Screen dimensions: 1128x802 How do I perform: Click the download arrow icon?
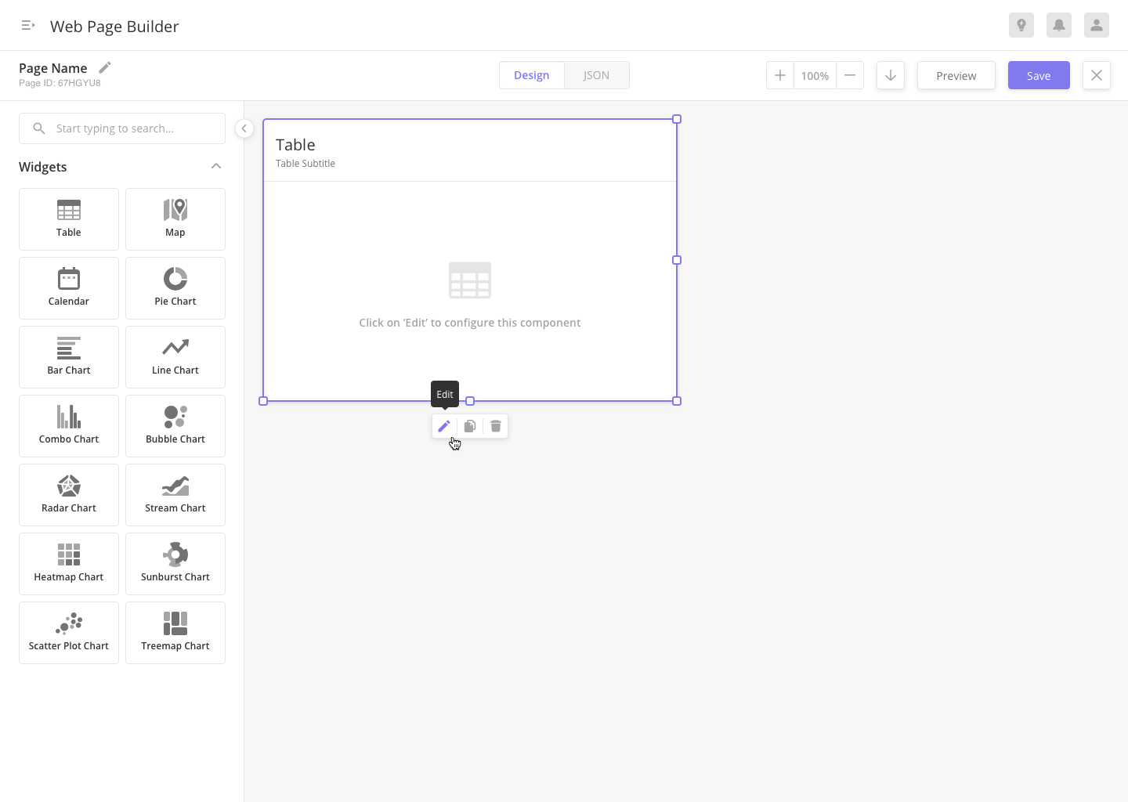point(891,75)
